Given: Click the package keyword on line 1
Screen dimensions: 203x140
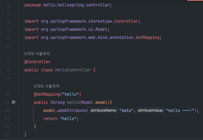Looking at the screenshot, I should tap(32, 5).
